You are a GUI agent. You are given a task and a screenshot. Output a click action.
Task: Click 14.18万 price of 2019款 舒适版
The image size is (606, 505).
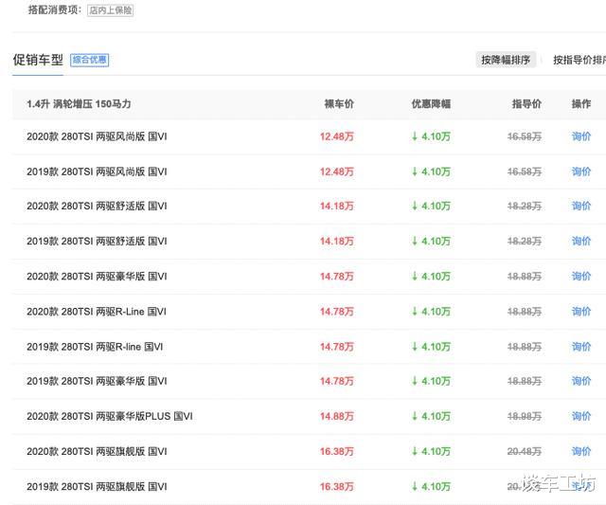tap(337, 242)
